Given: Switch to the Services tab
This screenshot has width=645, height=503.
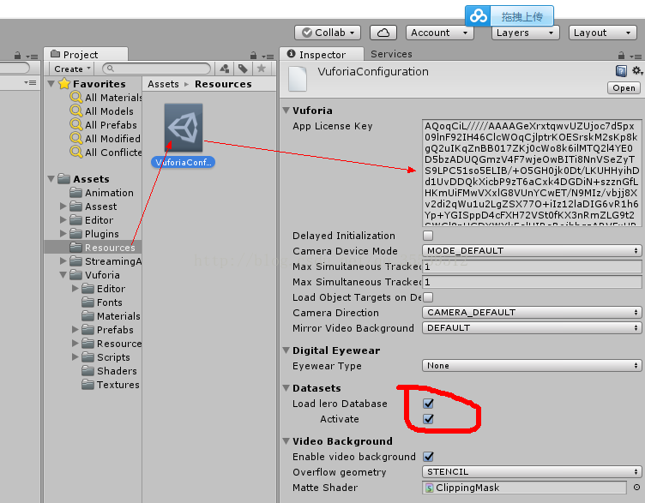Looking at the screenshot, I should [391, 54].
